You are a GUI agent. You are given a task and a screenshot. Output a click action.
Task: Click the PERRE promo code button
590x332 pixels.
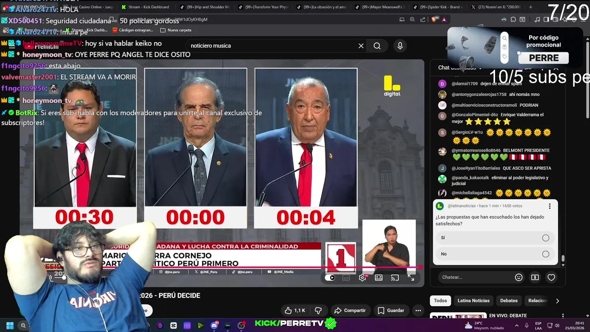(544, 58)
